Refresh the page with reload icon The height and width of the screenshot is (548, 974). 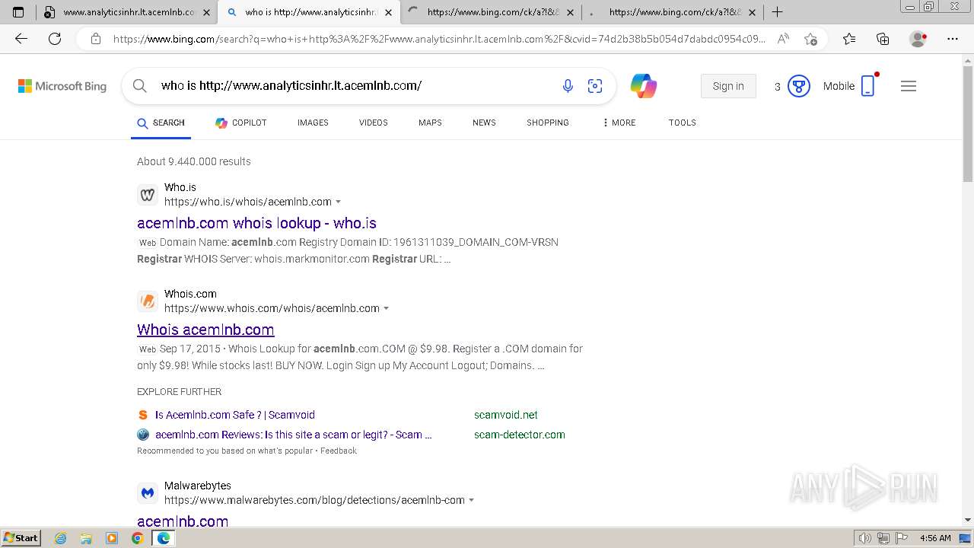coord(55,39)
